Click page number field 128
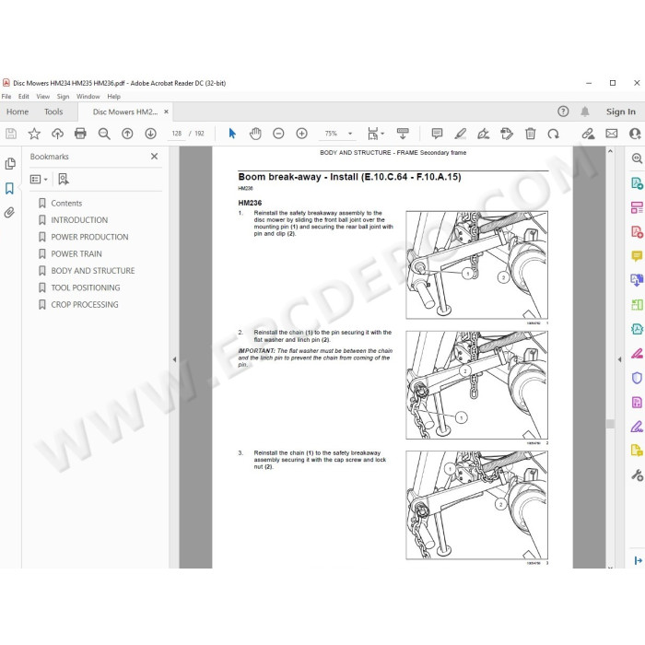Screen dimensions: 645x645 (177, 134)
